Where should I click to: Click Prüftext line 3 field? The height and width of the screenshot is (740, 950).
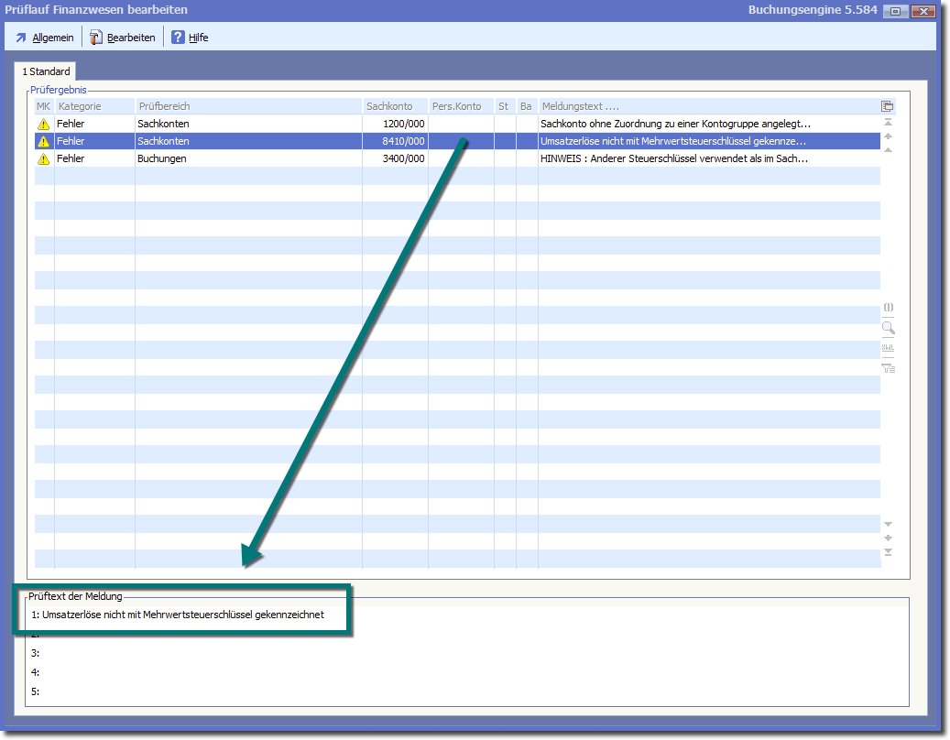coord(458,653)
